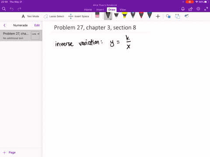Image resolution: width=210 pixels, height=157 pixels.
Task: Expand options under selected black pen
Action: (x=111, y=19)
